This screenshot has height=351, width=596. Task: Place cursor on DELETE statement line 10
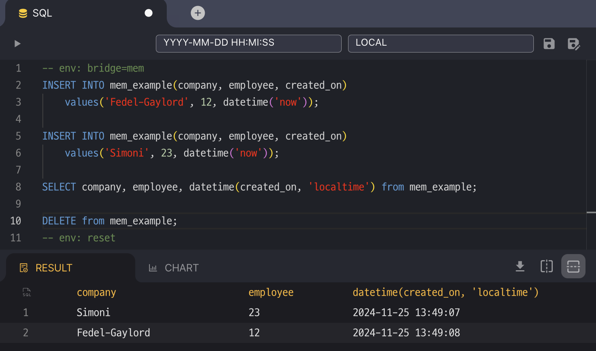coord(109,221)
